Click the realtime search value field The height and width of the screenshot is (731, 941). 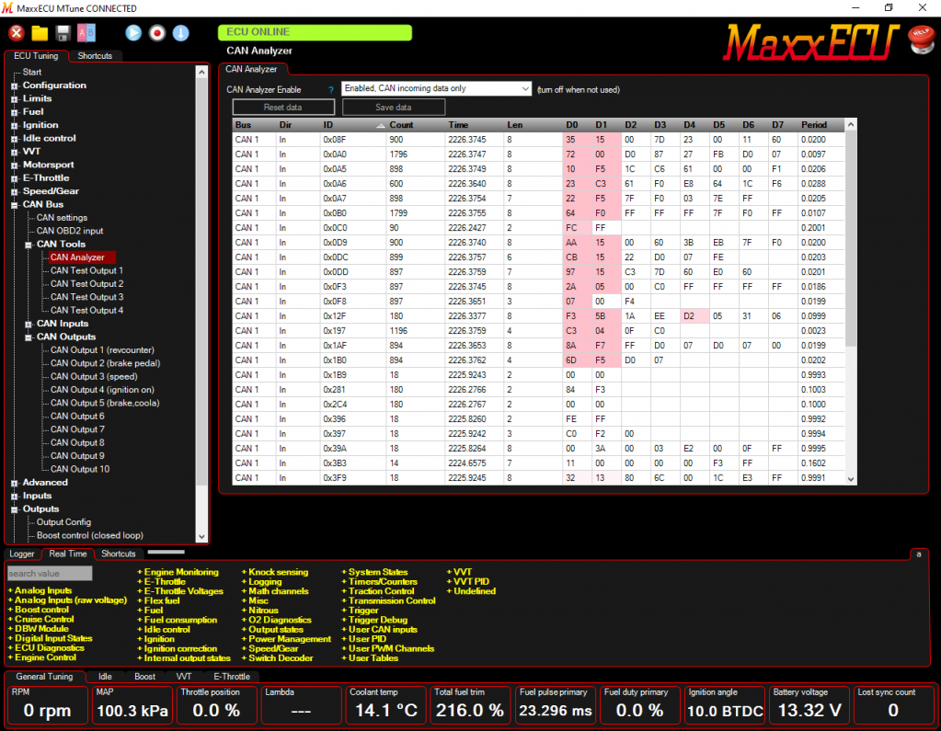[x=50, y=573]
